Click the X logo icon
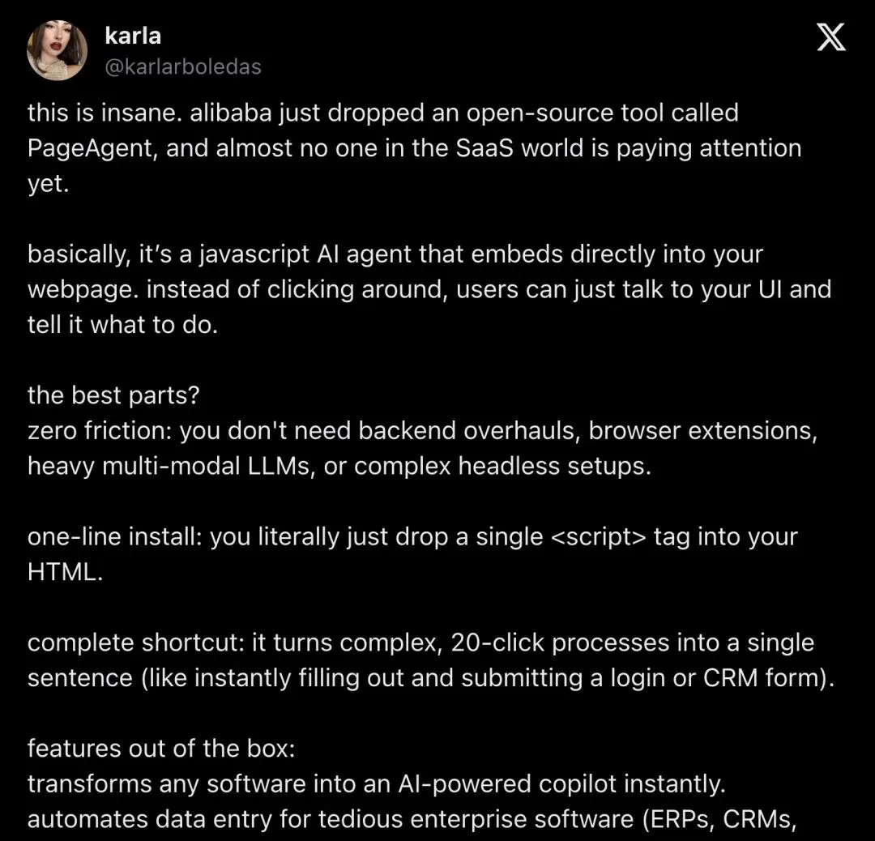The width and height of the screenshot is (875, 841). 831,37
